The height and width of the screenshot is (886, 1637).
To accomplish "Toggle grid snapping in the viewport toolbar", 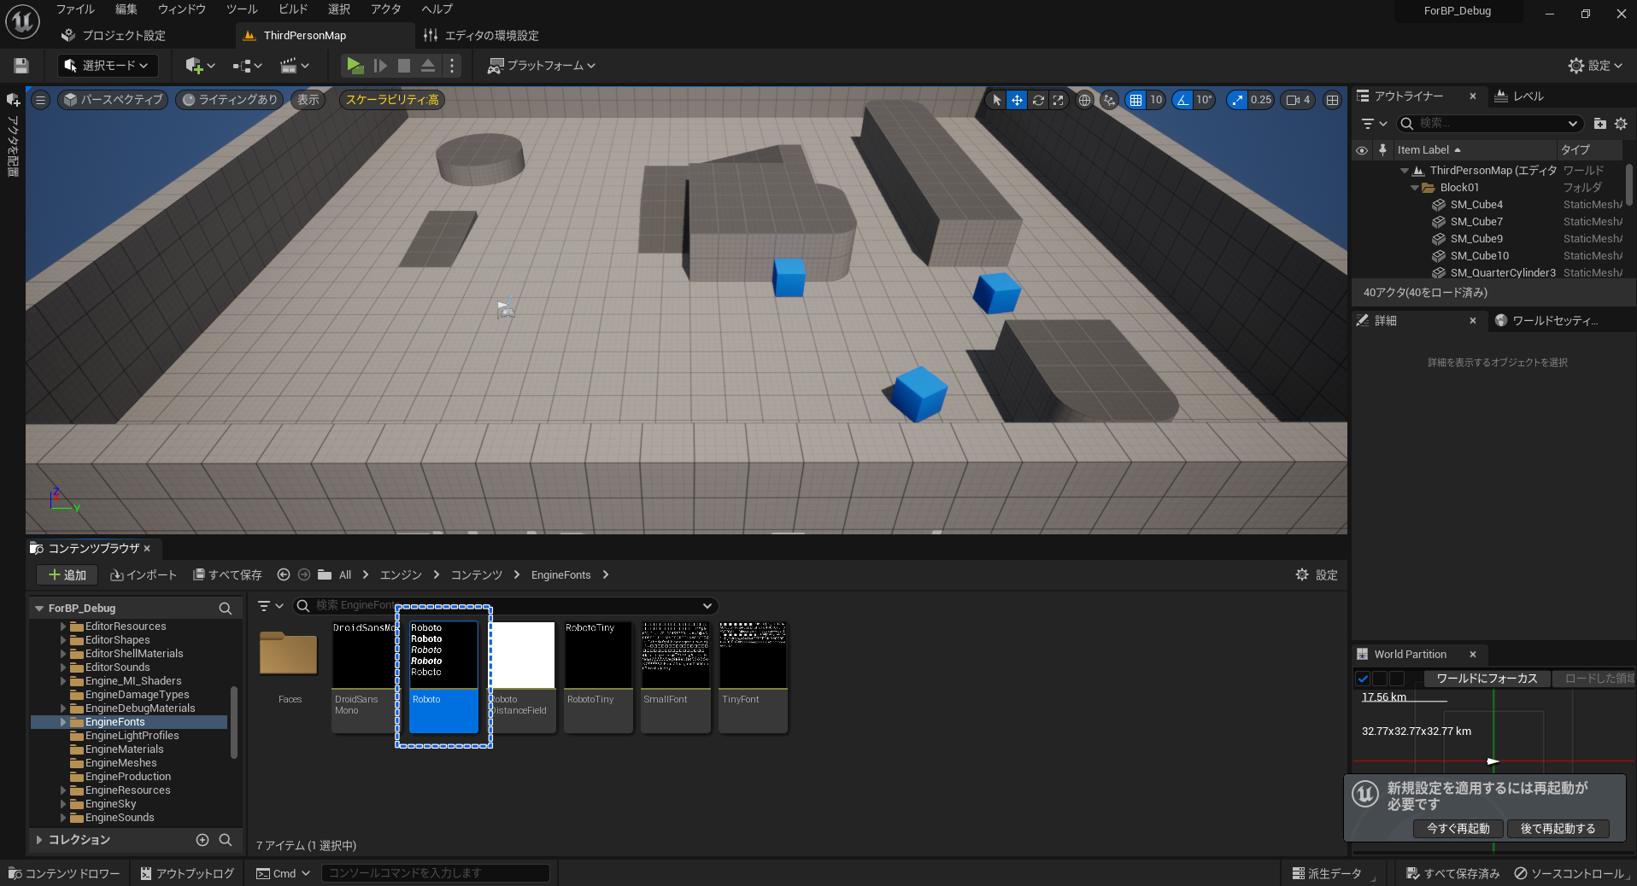I will pos(1136,100).
